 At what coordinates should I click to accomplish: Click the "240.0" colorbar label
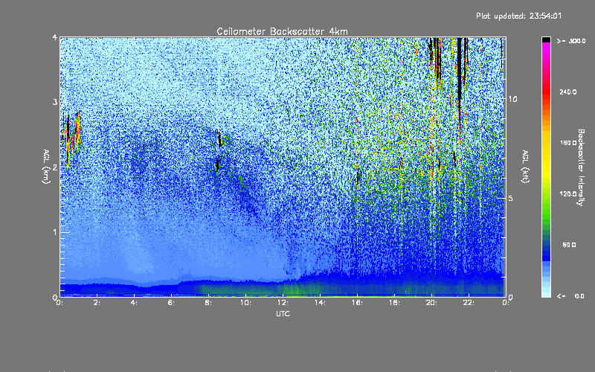pyautogui.click(x=568, y=92)
